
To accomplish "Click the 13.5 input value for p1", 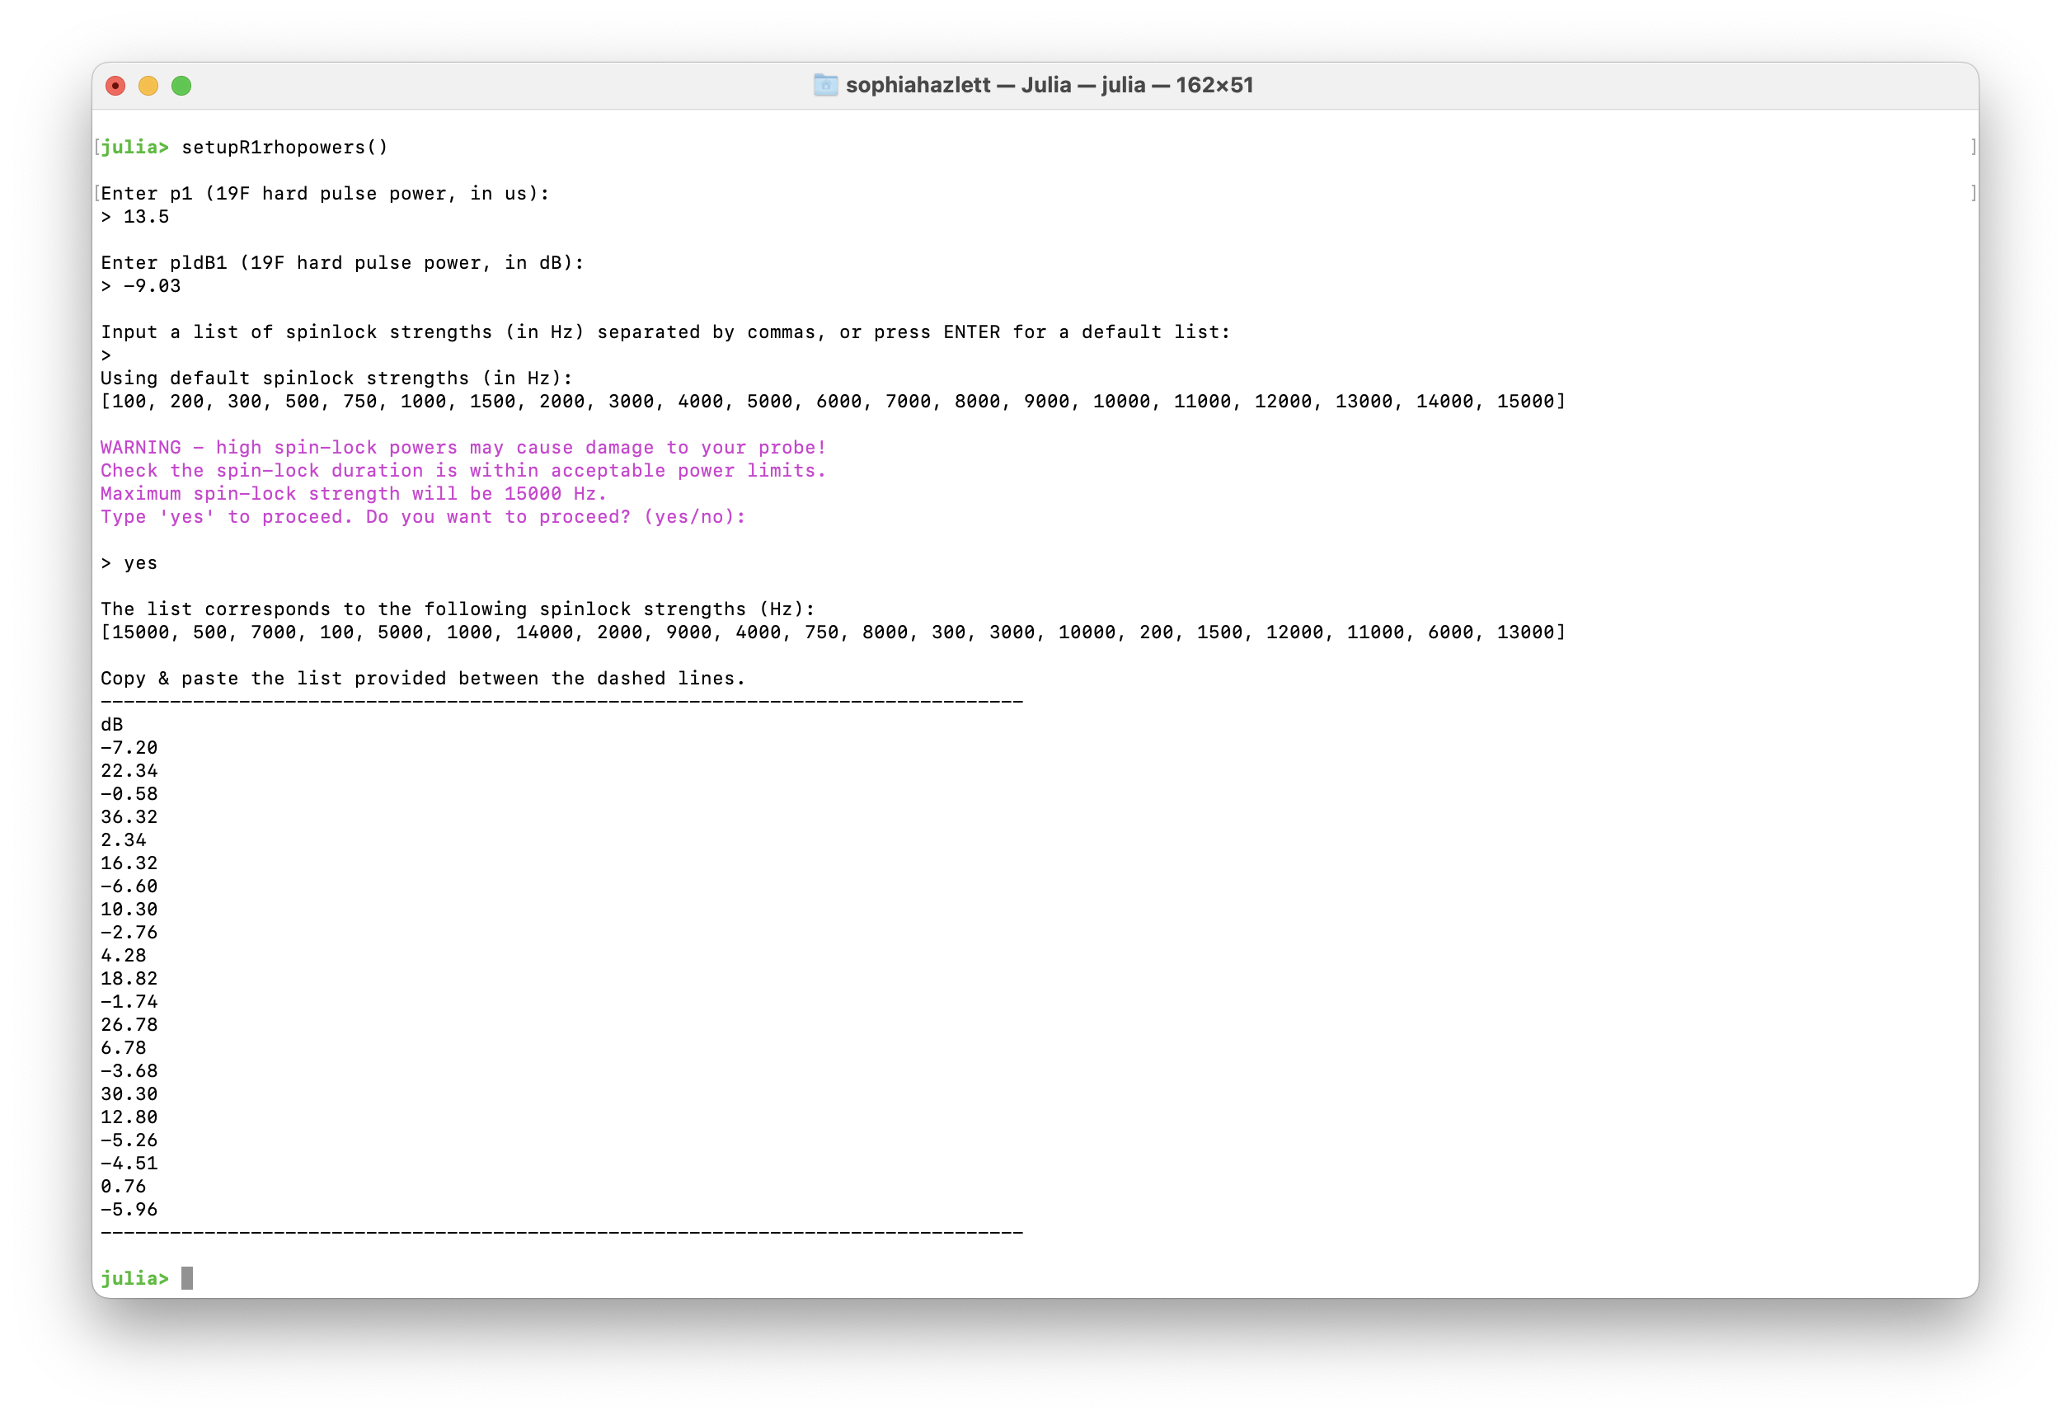I will coord(146,217).
